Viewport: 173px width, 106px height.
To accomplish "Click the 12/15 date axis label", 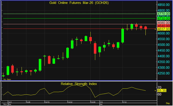I will [47, 102].
